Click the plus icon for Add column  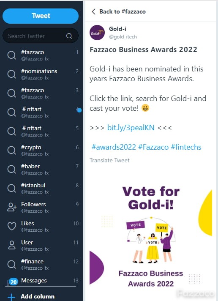[11, 297]
